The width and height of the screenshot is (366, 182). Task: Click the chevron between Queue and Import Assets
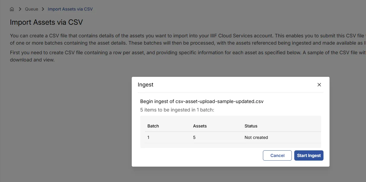(x=42, y=9)
